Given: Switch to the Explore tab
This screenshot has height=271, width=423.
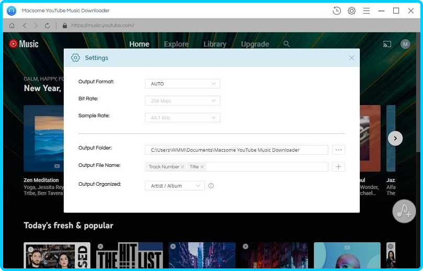Looking at the screenshot, I should click(176, 44).
